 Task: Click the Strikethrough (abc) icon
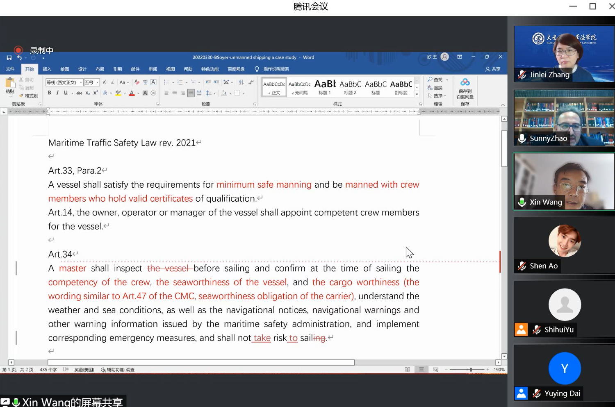[x=79, y=93]
